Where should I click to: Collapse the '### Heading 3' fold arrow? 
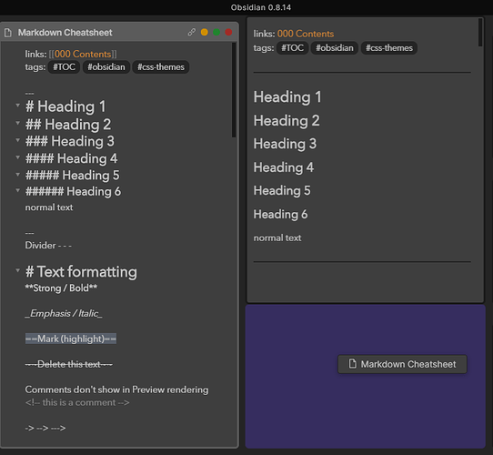pyautogui.click(x=18, y=140)
